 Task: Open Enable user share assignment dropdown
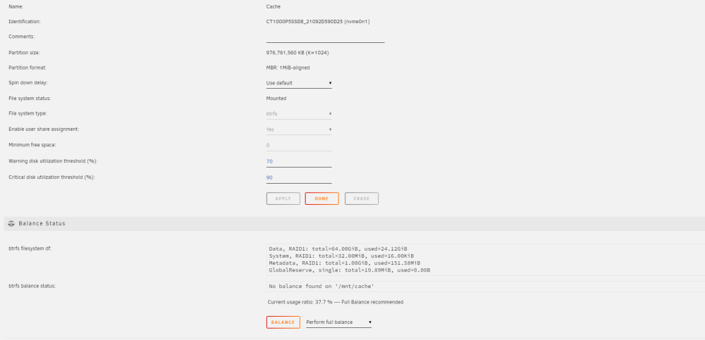pyautogui.click(x=299, y=130)
